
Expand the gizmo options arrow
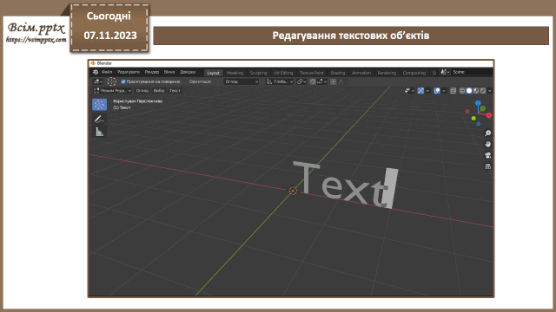[x=427, y=91]
